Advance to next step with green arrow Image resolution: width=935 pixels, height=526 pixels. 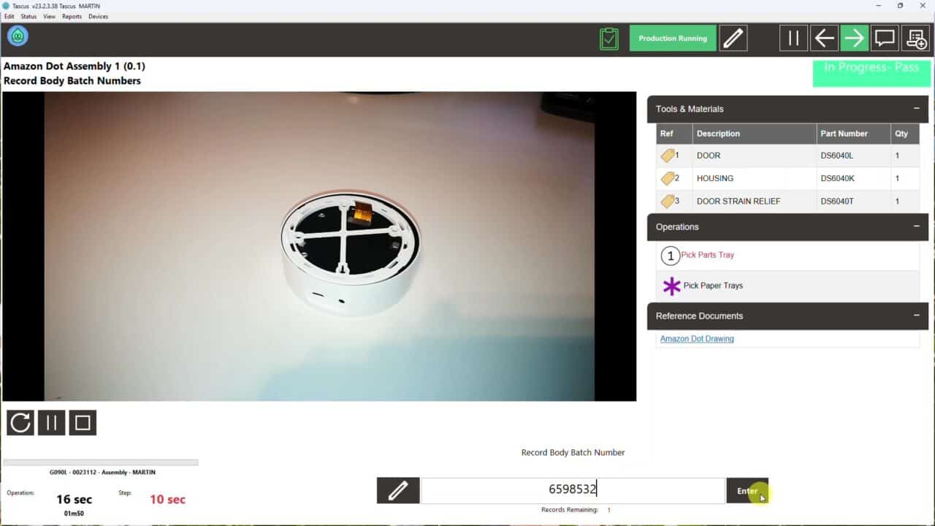pyautogui.click(x=854, y=38)
